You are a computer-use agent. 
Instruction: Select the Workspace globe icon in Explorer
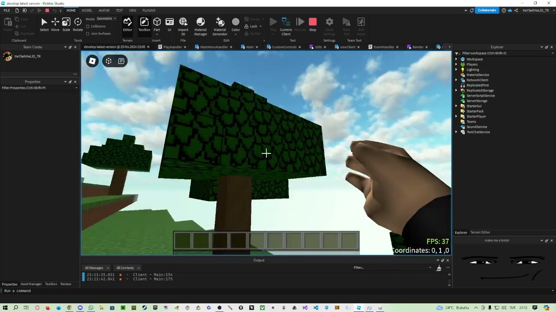[x=463, y=59]
